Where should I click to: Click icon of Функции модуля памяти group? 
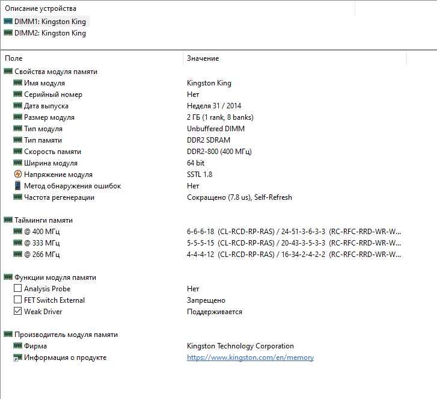pos(8,277)
